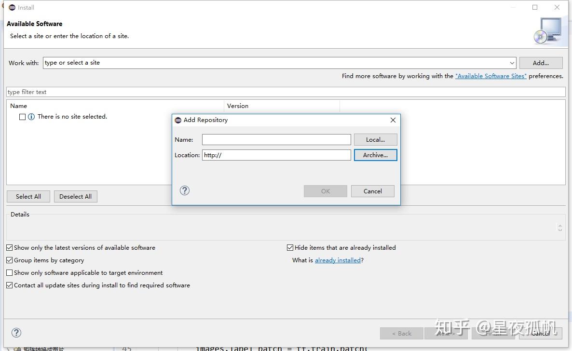
Task: Close the Install window
Action: pyautogui.click(x=557, y=7)
